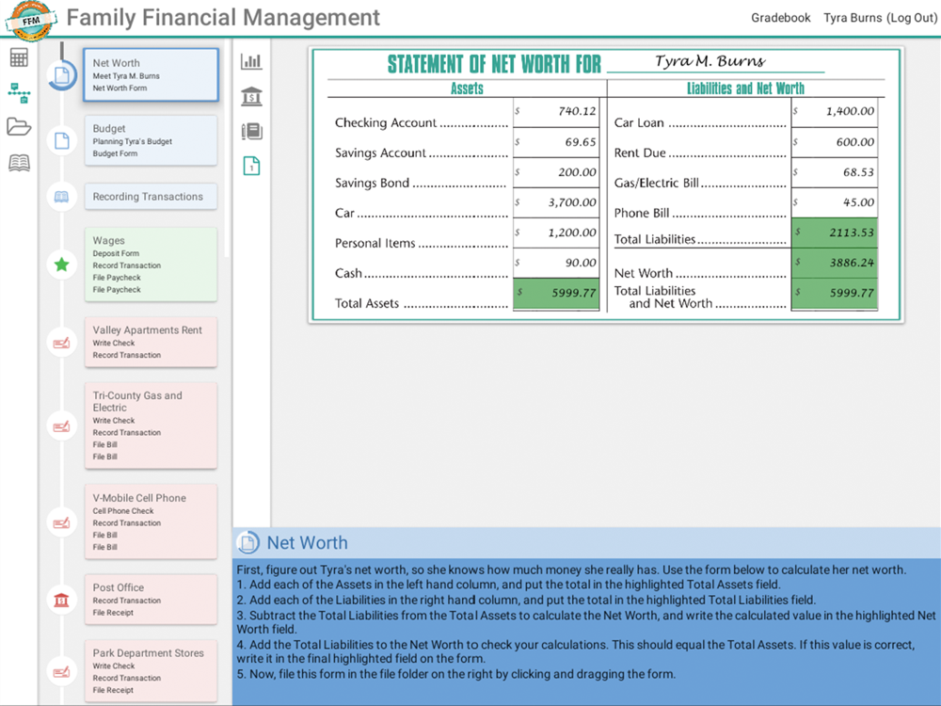The image size is (941, 706).
Task: Click the green star Wages step icon
Action: pos(62,265)
